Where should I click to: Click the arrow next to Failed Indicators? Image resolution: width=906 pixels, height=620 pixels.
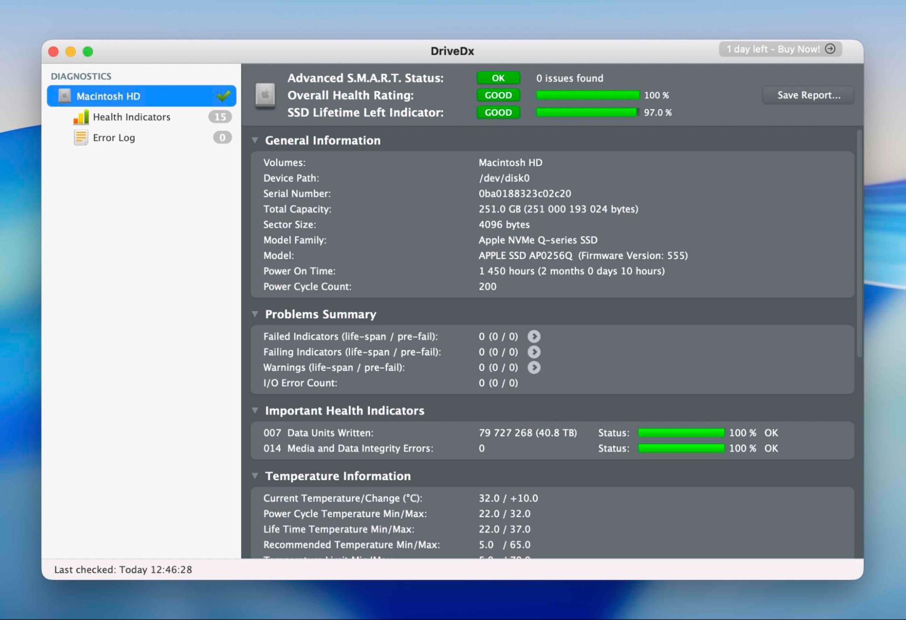pos(533,336)
